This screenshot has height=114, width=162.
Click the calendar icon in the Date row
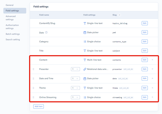pyautogui.click(x=85, y=33)
